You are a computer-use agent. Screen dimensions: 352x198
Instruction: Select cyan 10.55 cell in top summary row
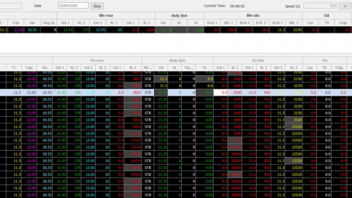(32, 29)
